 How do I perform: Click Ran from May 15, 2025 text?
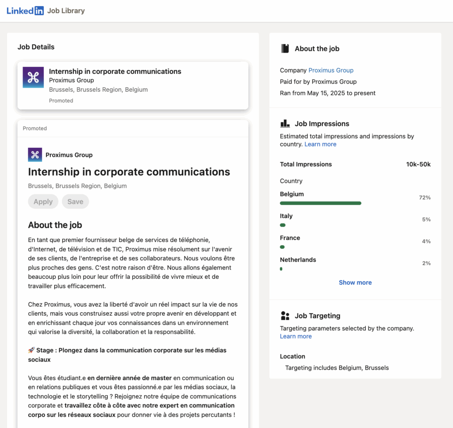click(328, 93)
